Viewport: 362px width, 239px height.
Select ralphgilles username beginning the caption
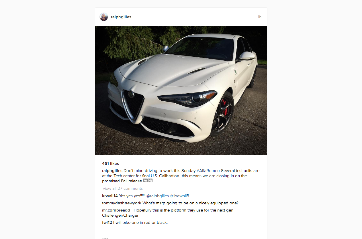(112, 171)
